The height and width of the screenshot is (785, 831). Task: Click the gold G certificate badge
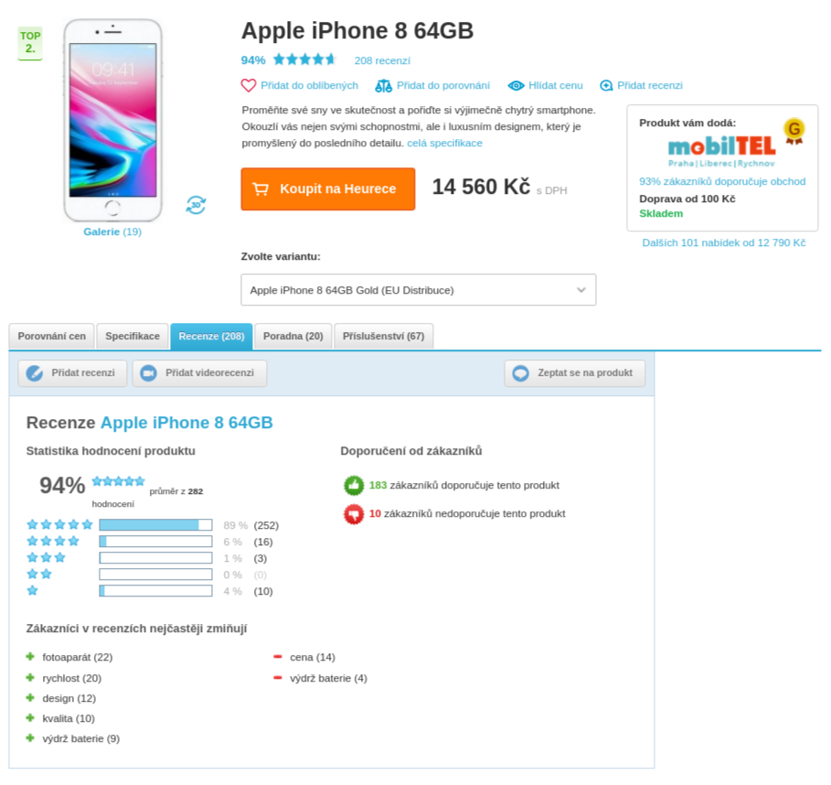click(x=794, y=131)
